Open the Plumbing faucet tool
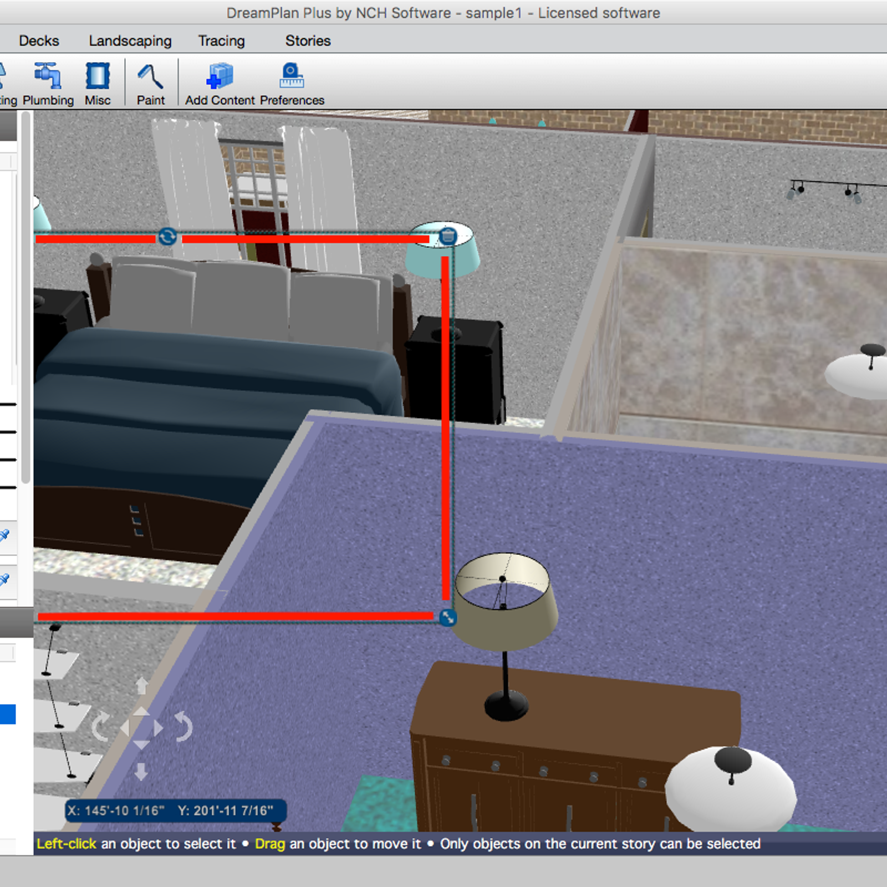 (48, 84)
